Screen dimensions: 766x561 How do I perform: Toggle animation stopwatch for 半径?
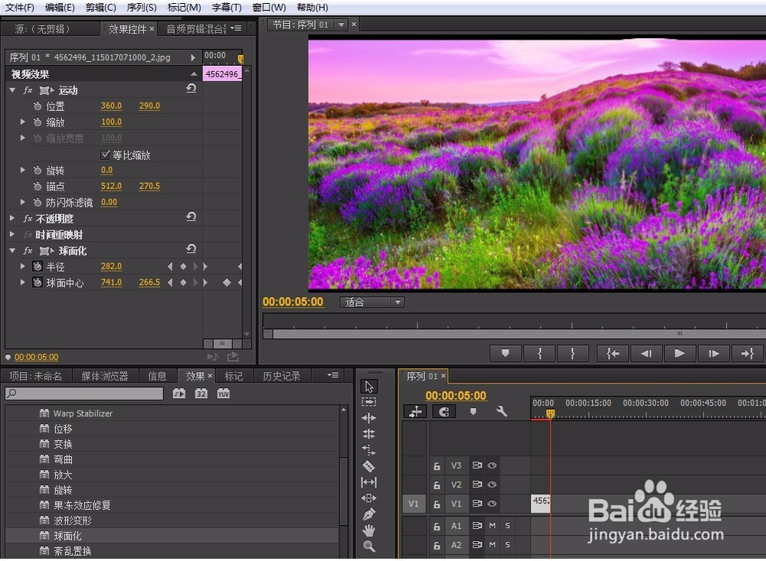pos(38,266)
